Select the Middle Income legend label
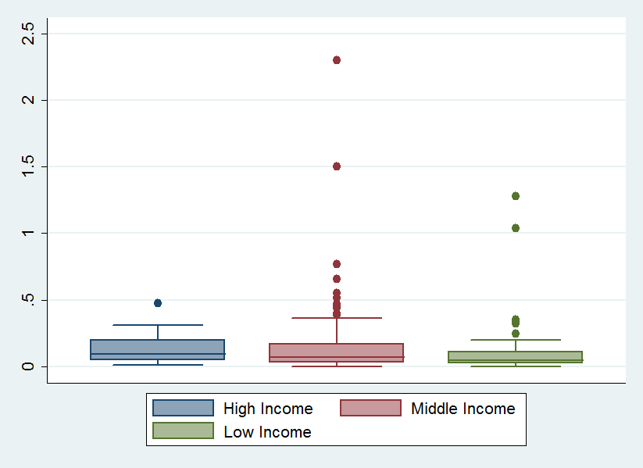Image resolution: width=643 pixels, height=468 pixels. pos(463,409)
